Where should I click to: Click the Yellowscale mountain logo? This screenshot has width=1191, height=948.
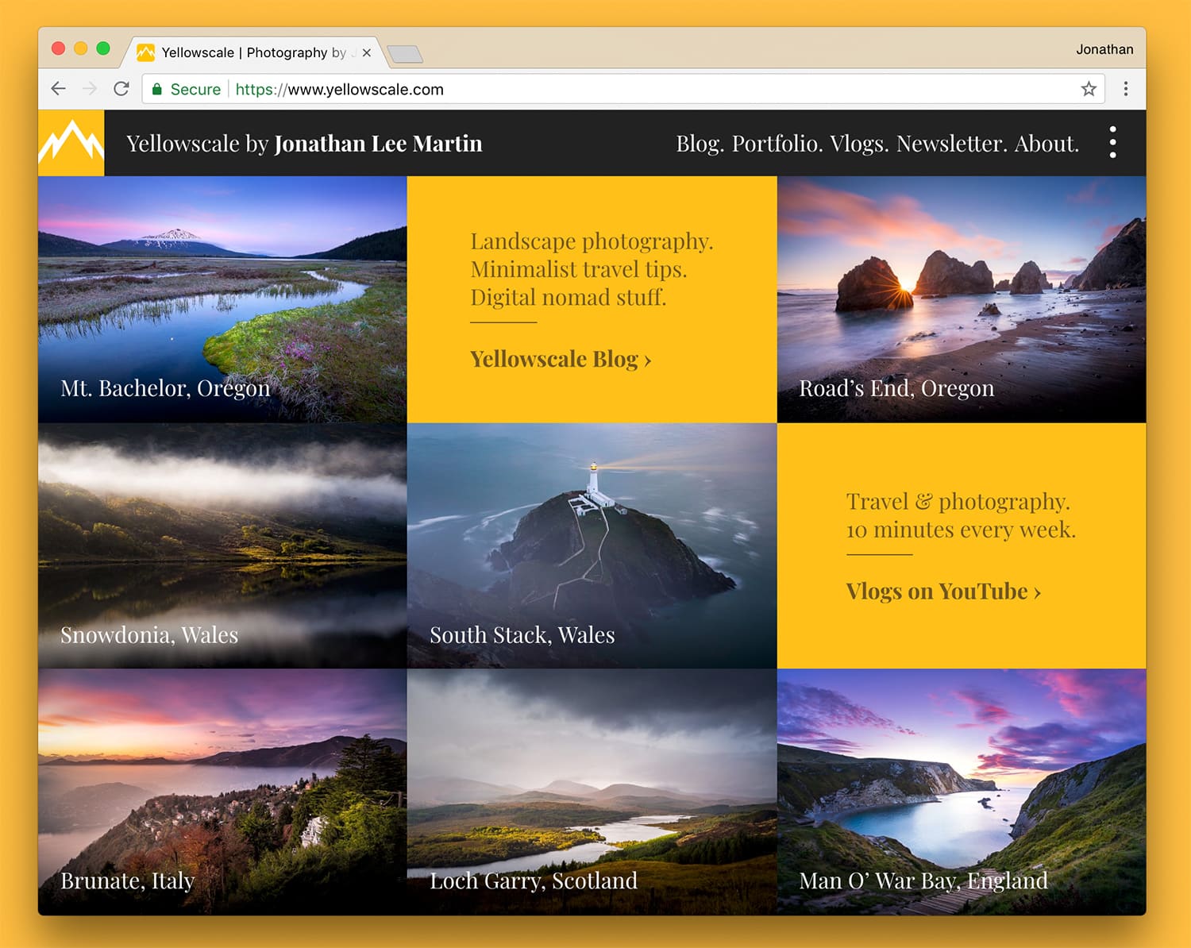click(71, 143)
